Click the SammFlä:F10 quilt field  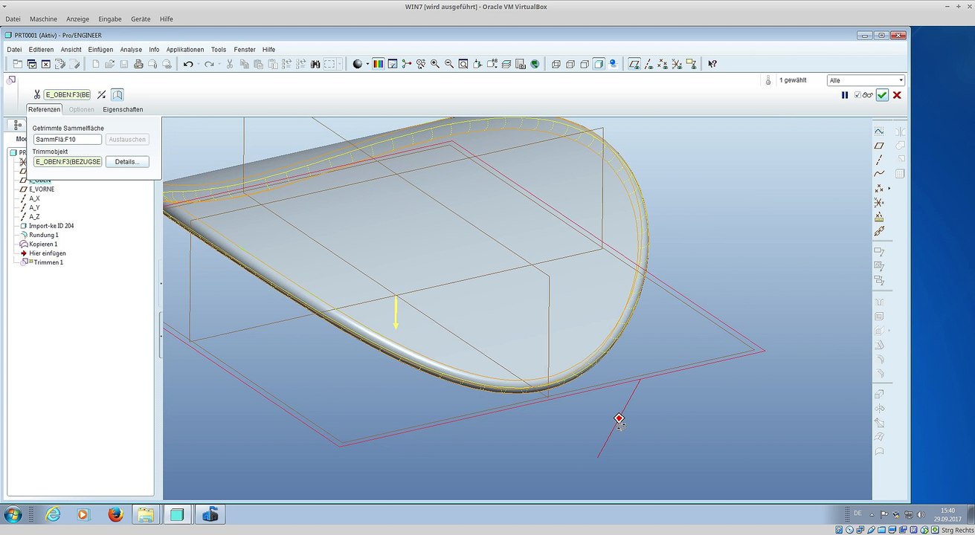(x=67, y=139)
